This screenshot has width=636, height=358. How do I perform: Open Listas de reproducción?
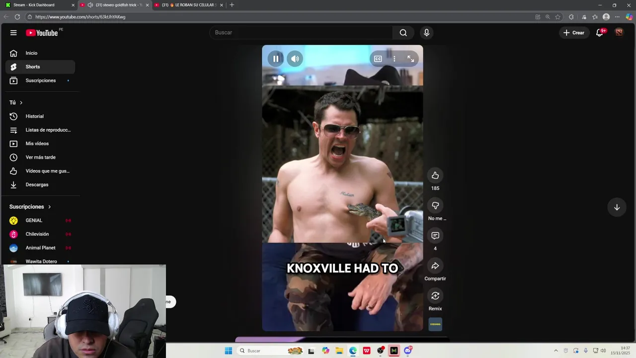tap(40, 130)
